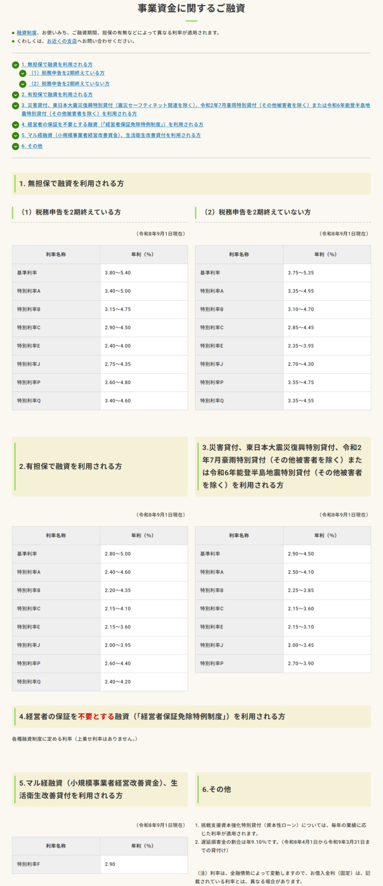Select the rate value 2.15〜4.10
Viewport: 383px width, 886px height.
118,609
